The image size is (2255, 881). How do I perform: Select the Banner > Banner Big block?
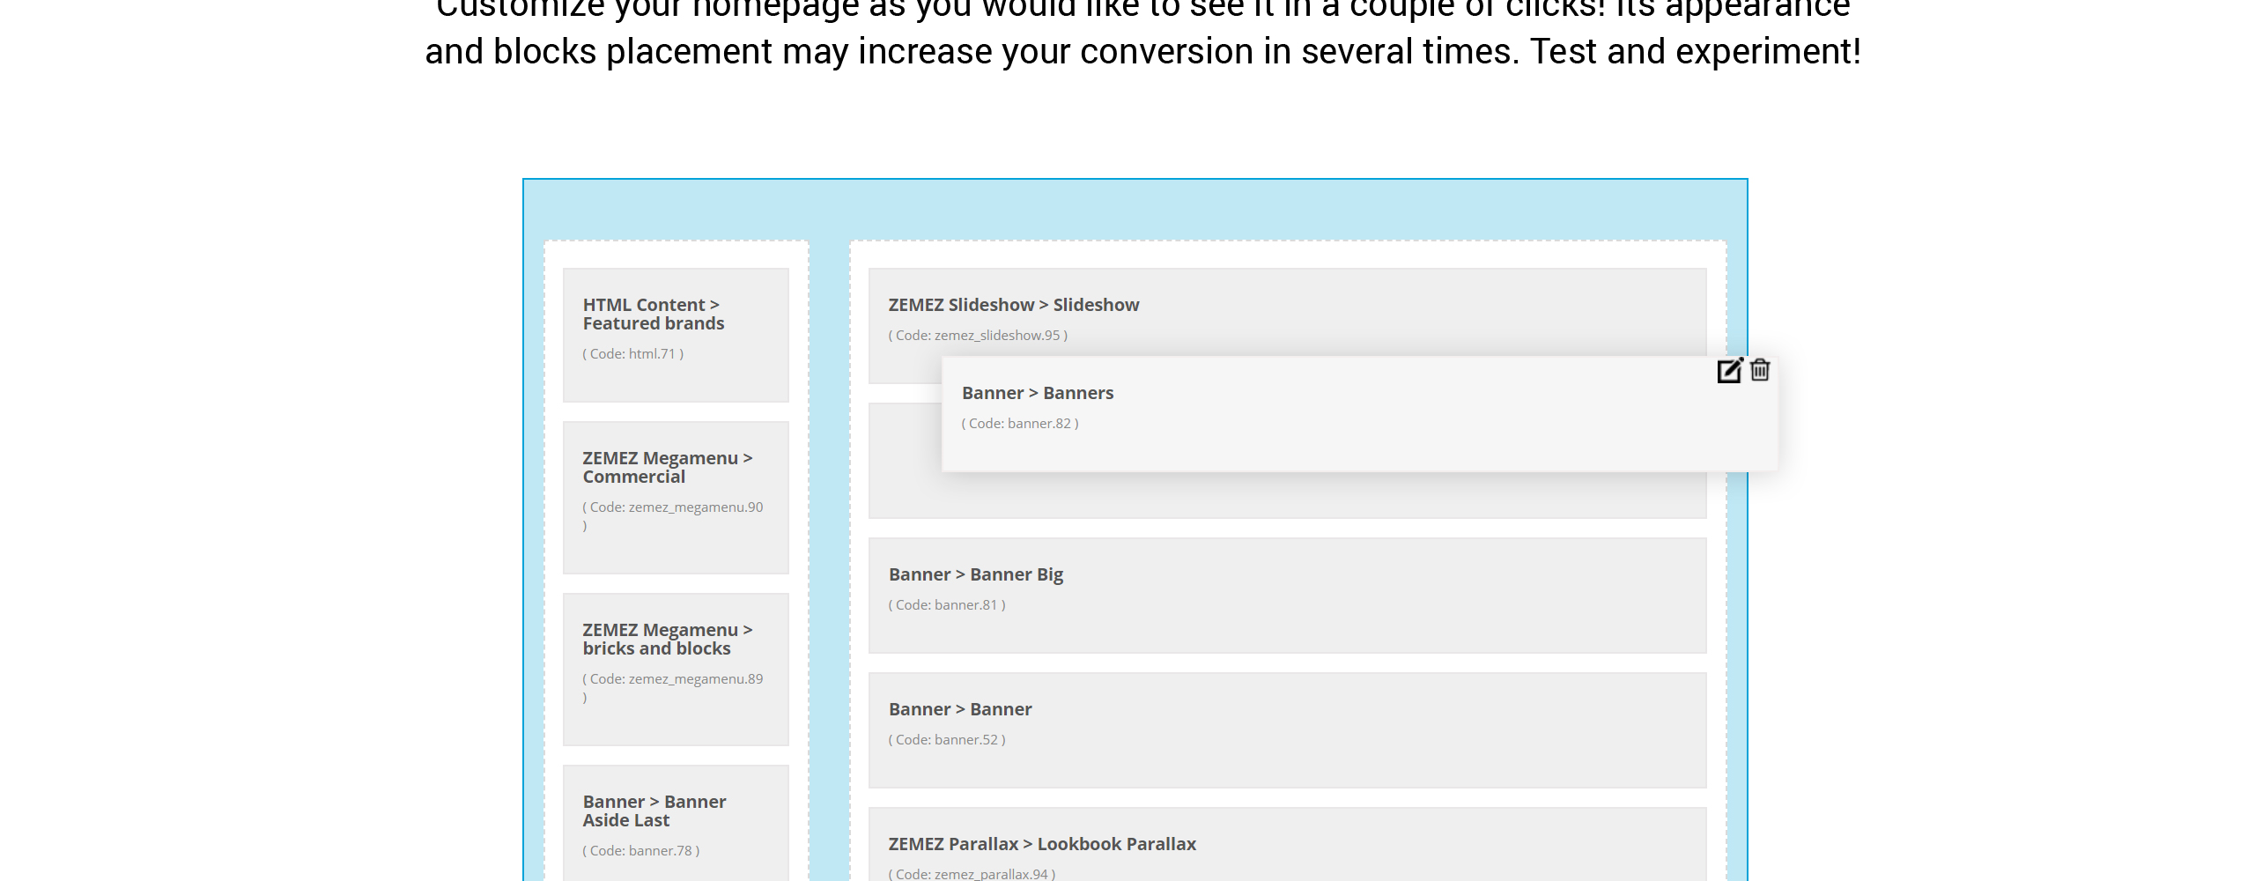click(x=1287, y=596)
